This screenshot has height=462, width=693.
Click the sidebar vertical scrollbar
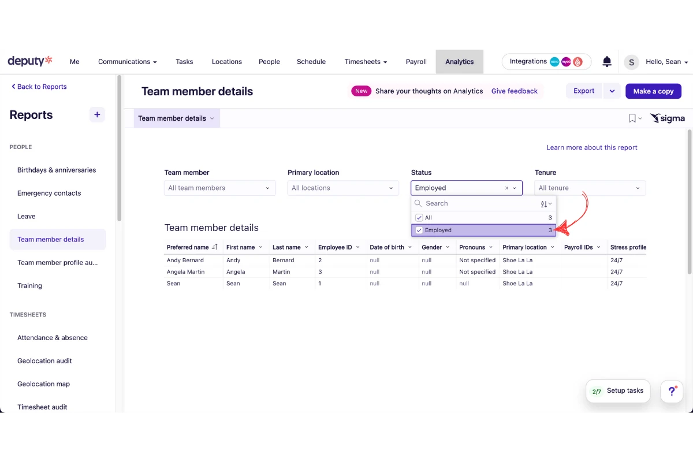(x=120, y=148)
